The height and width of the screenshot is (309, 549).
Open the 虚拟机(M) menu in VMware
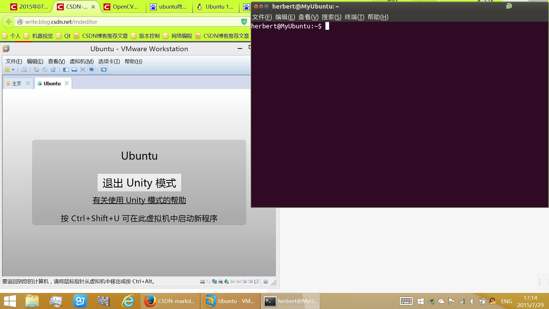point(81,61)
